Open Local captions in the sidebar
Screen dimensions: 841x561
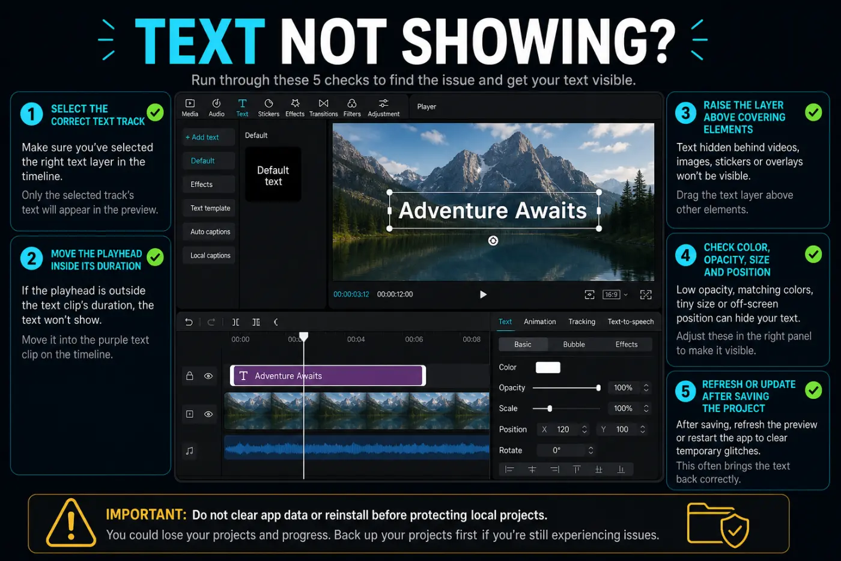208,255
